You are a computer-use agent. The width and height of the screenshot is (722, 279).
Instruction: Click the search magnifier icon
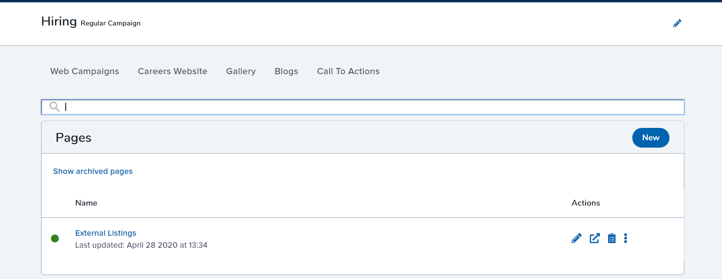coord(54,107)
